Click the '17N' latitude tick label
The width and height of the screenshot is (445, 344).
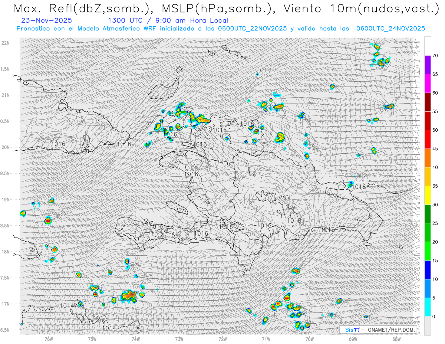(x=6, y=304)
